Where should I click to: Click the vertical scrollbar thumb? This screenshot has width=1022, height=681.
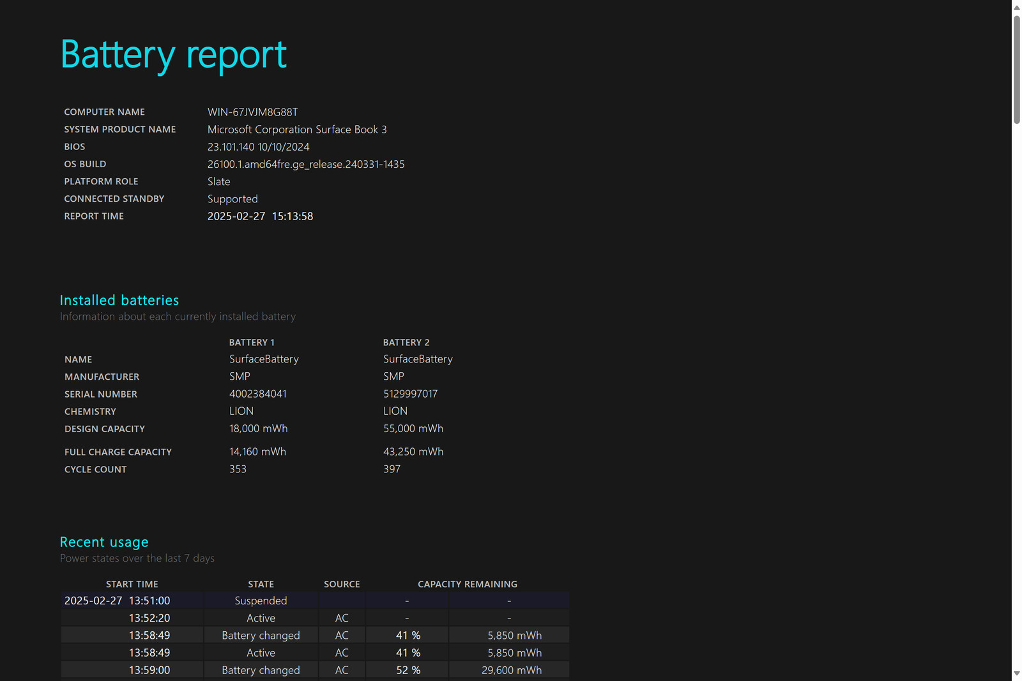coord(1016,69)
